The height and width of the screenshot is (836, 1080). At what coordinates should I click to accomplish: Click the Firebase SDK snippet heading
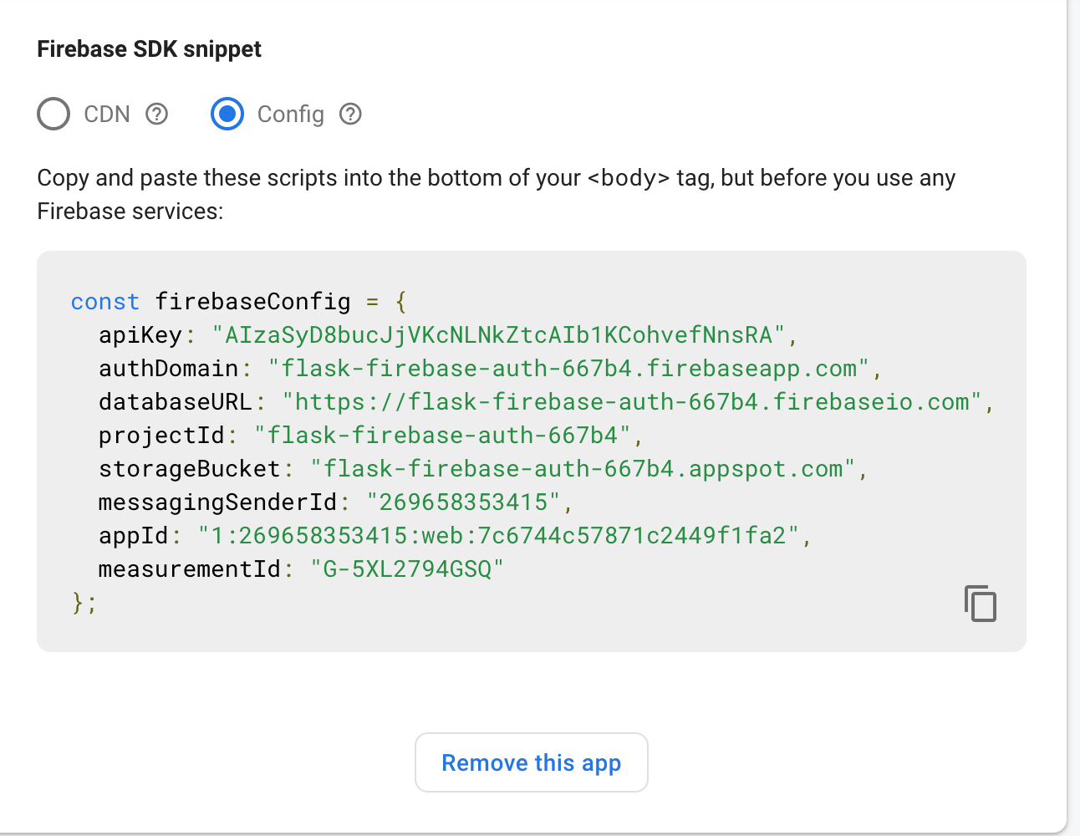point(149,48)
